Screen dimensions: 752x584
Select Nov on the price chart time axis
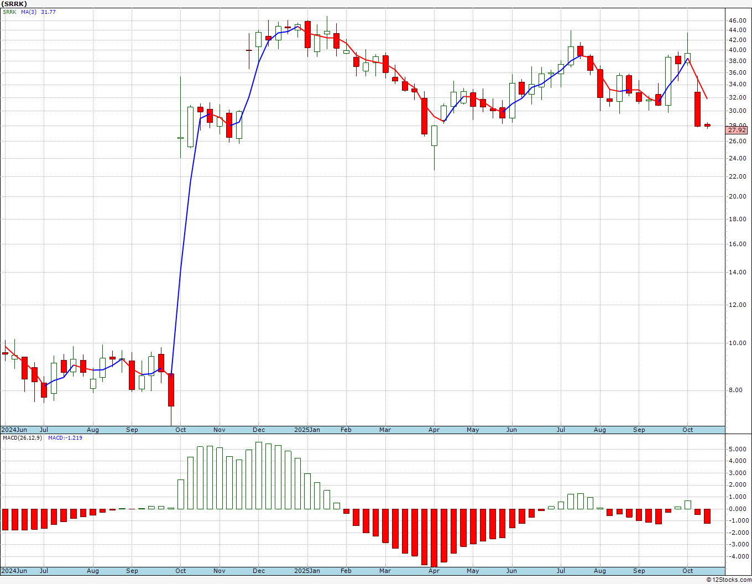point(220,430)
